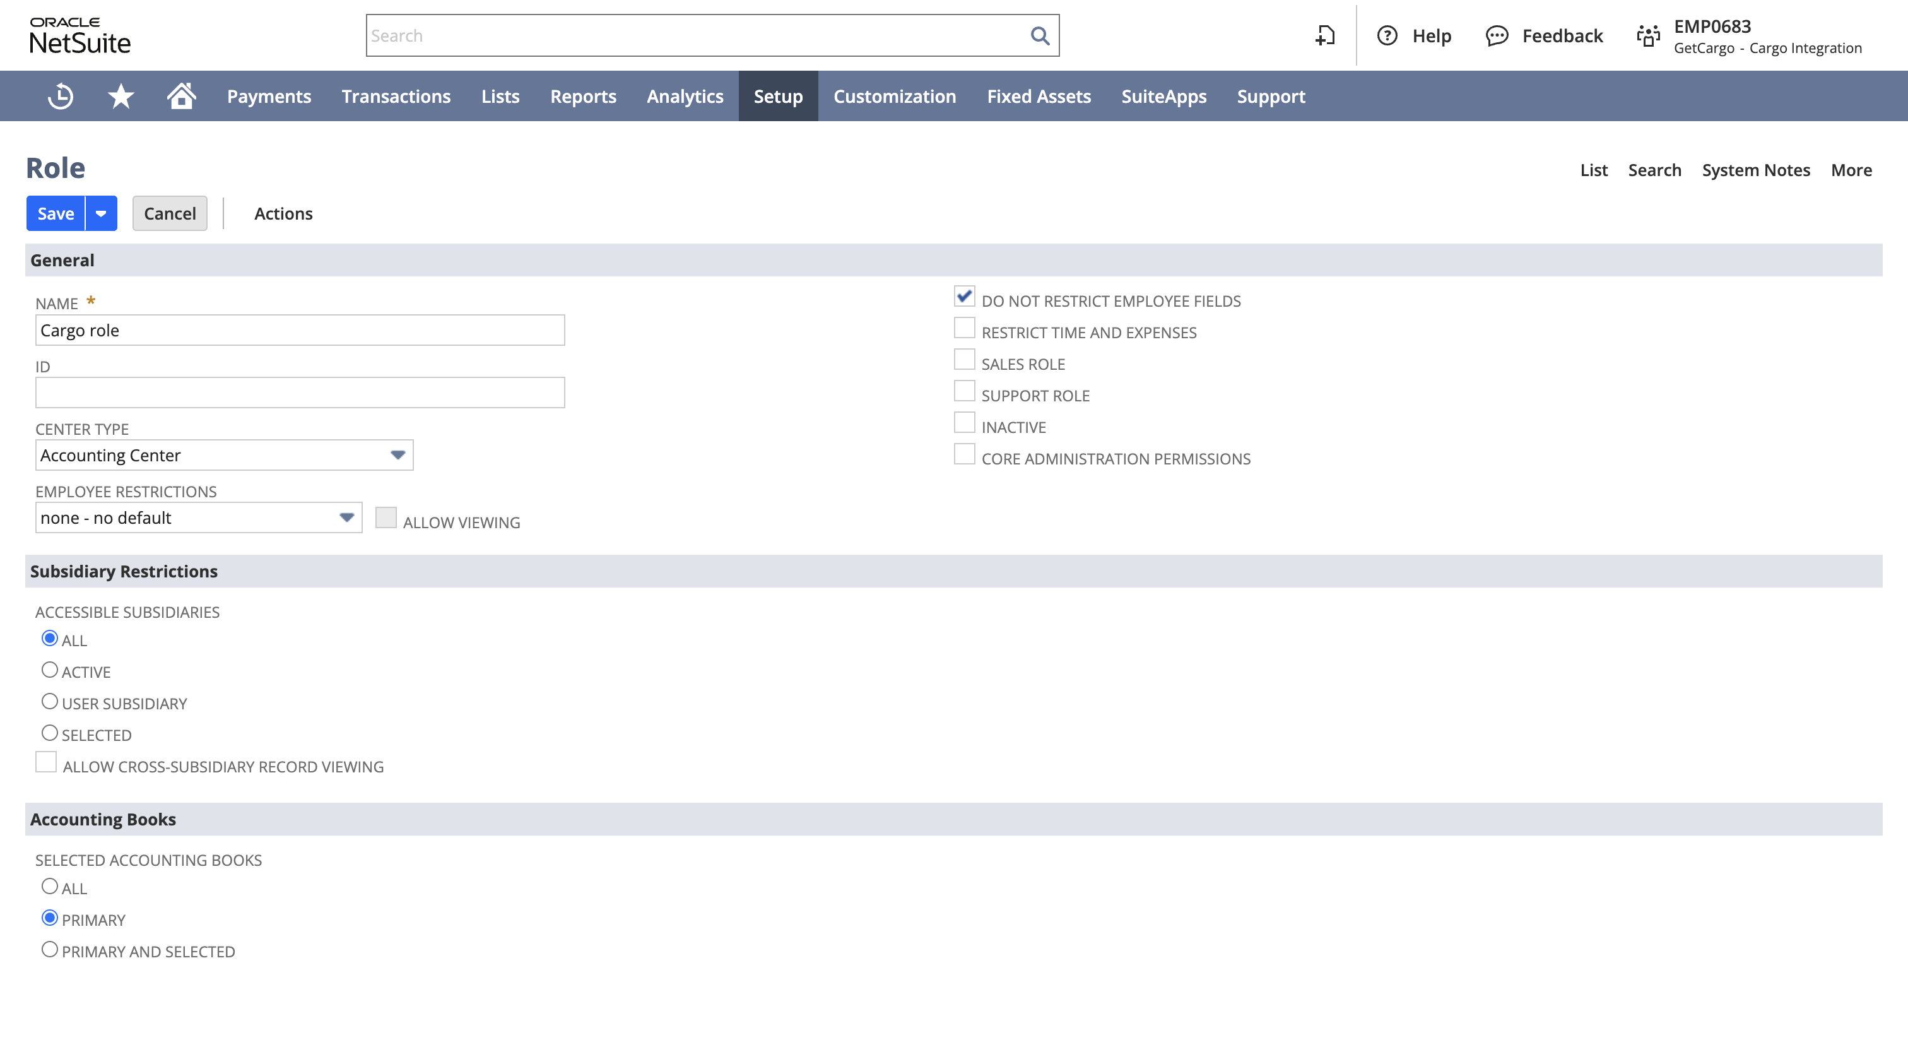Open the Setup menu
Image resolution: width=1908 pixels, height=1040 pixels.
pyautogui.click(x=777, y=96)
